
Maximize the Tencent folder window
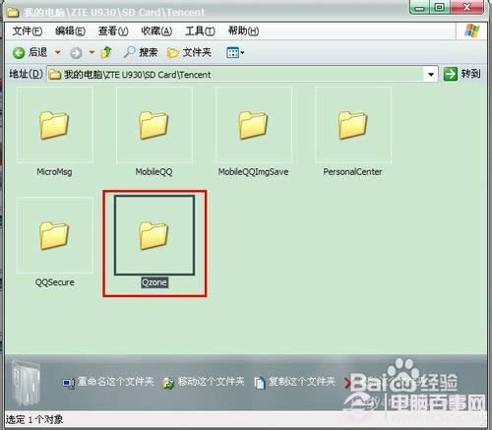click(440, 7)
